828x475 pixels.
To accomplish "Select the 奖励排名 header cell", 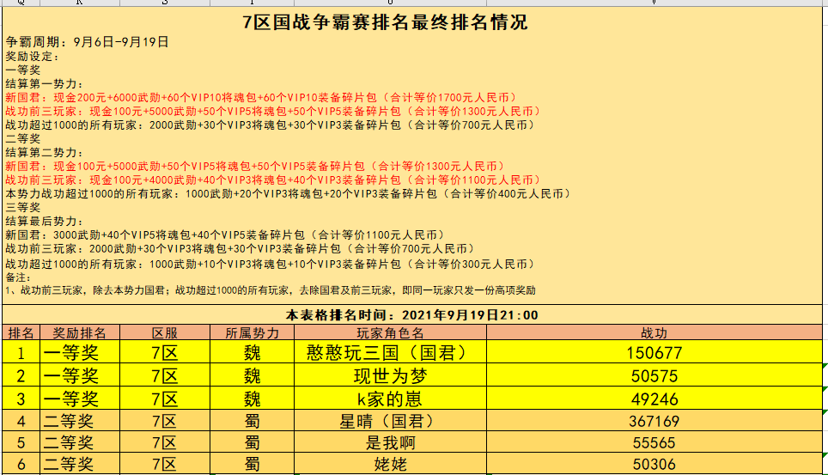I will point(80,332).
